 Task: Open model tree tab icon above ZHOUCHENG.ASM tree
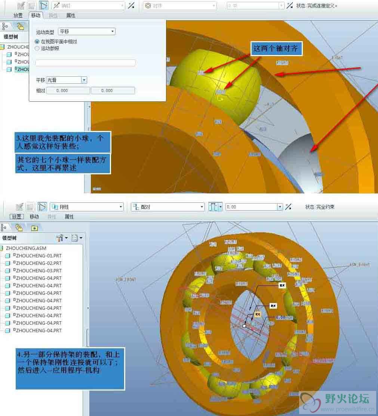point(4,227)
